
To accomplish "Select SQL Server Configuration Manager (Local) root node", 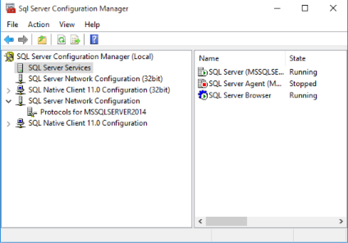I will pyautogui.click(x=85, y=57).
